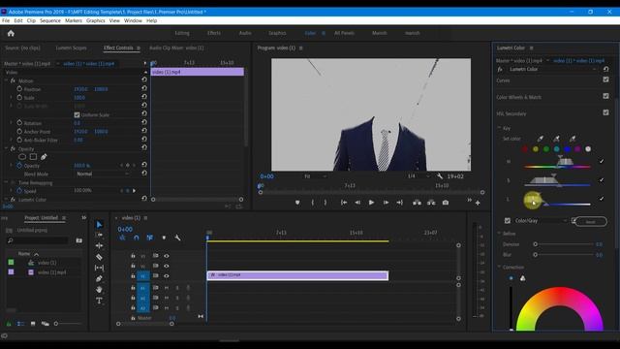Collapse the Key section in HSL Secondary
Screen dimensions: 620x349
tap(499, 128)
